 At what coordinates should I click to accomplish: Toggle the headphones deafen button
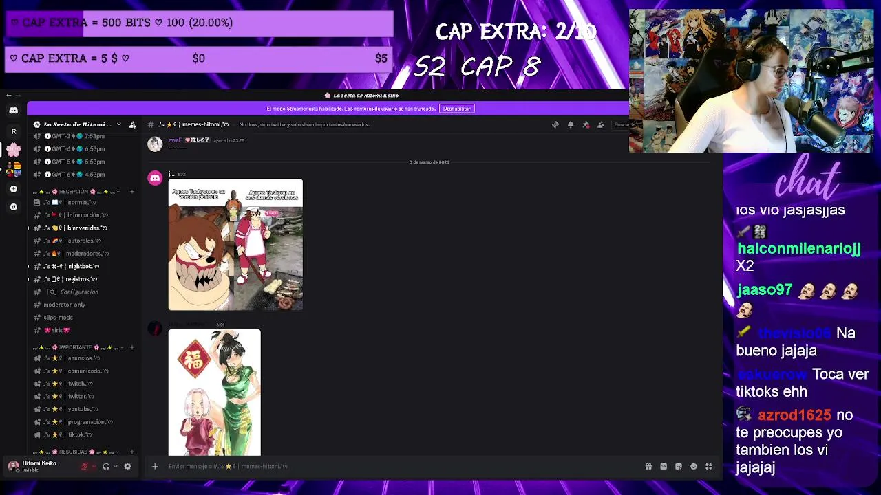click(106, 466)
